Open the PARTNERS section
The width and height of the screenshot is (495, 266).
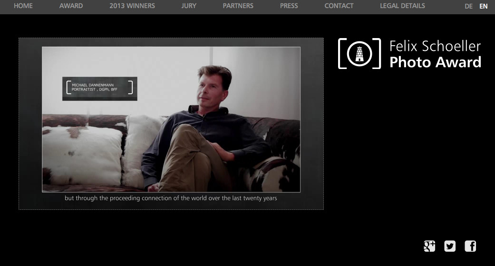click(x=238, y=6)
